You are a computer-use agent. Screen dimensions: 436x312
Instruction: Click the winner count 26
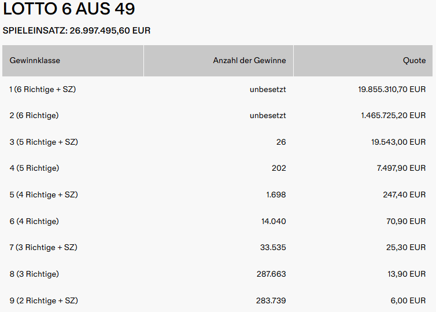click(281, 142)
